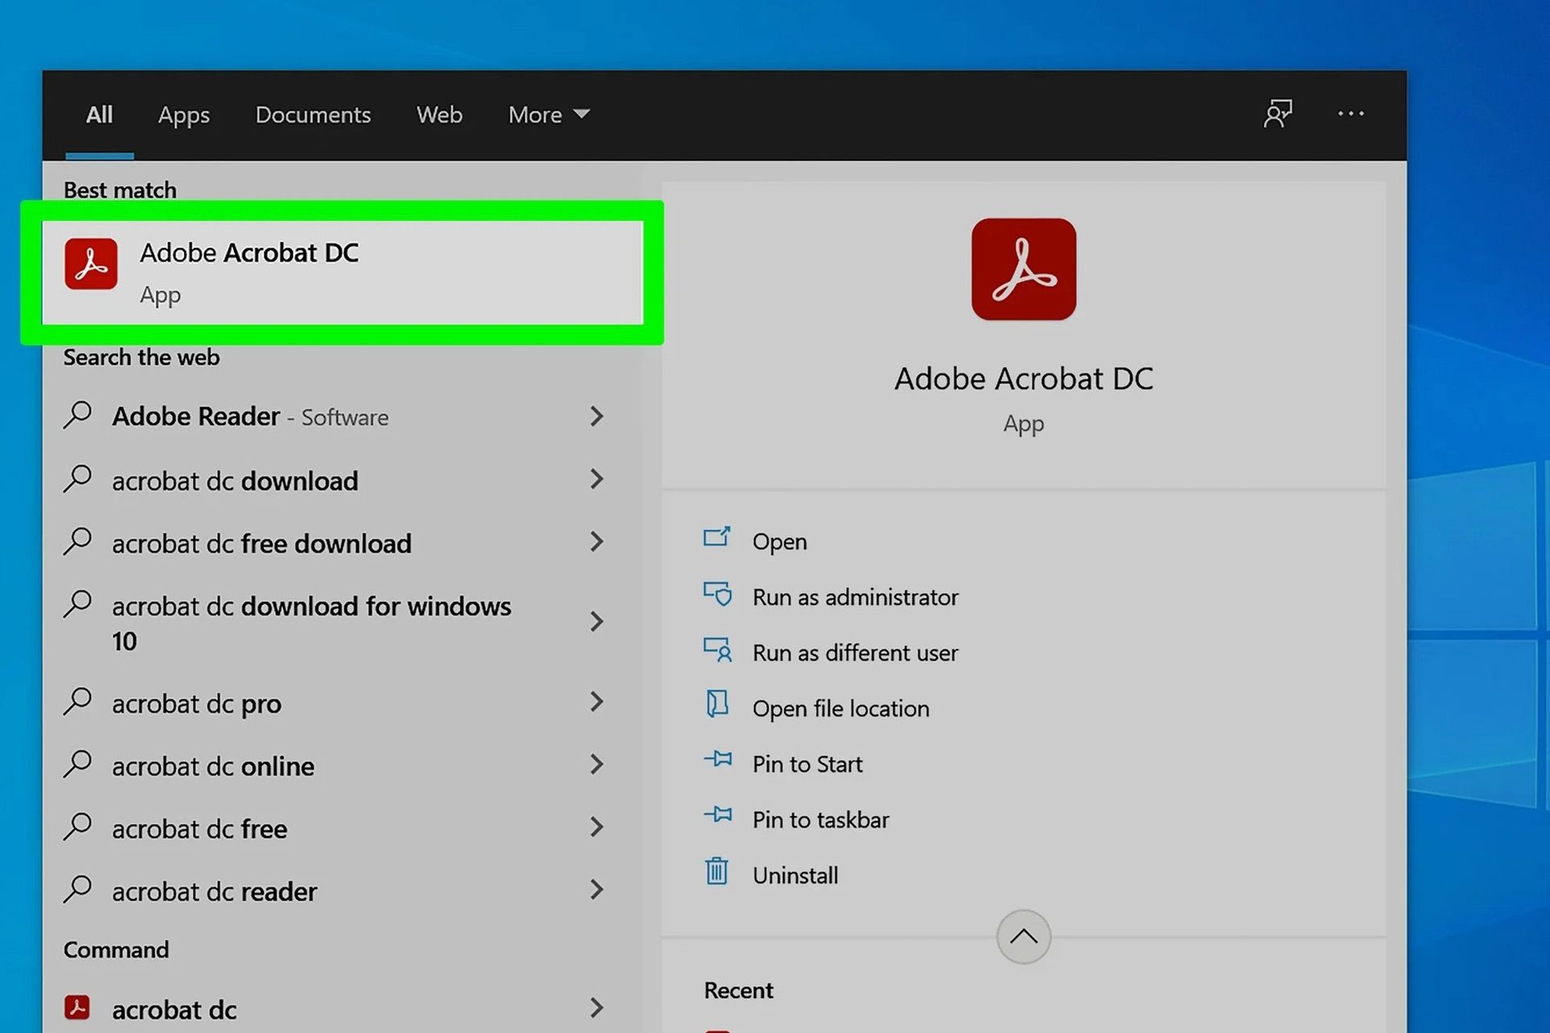1550x1033 pixels.
Task: Switch to the Web tab
Action: pyautogui.click(x=439, y=115)
